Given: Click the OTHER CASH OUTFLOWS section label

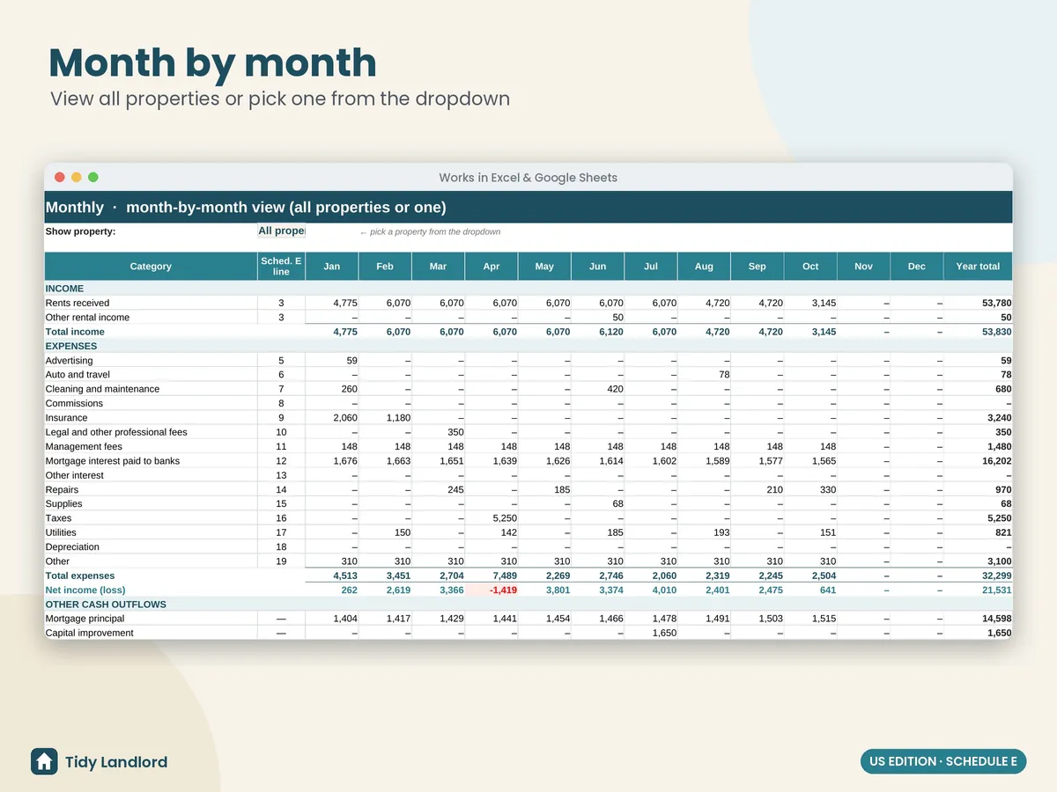Looking at the screenshot, I should click(x=106, y=605).
